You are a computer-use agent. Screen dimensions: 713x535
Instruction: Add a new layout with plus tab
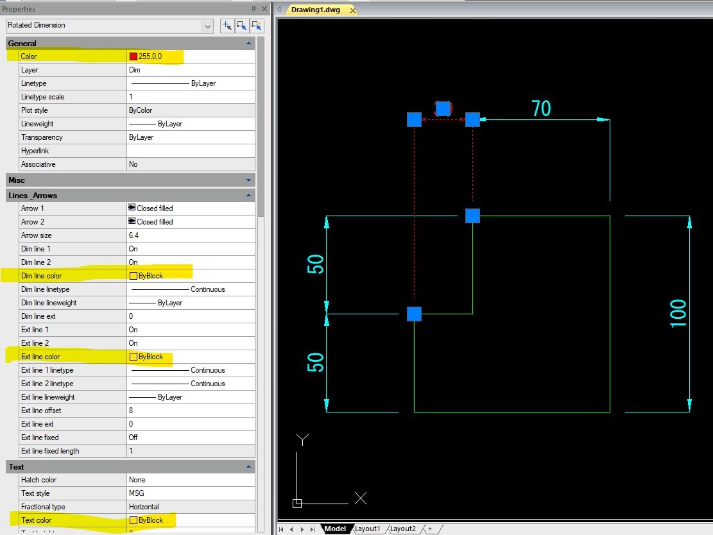[x=430, y=529]
